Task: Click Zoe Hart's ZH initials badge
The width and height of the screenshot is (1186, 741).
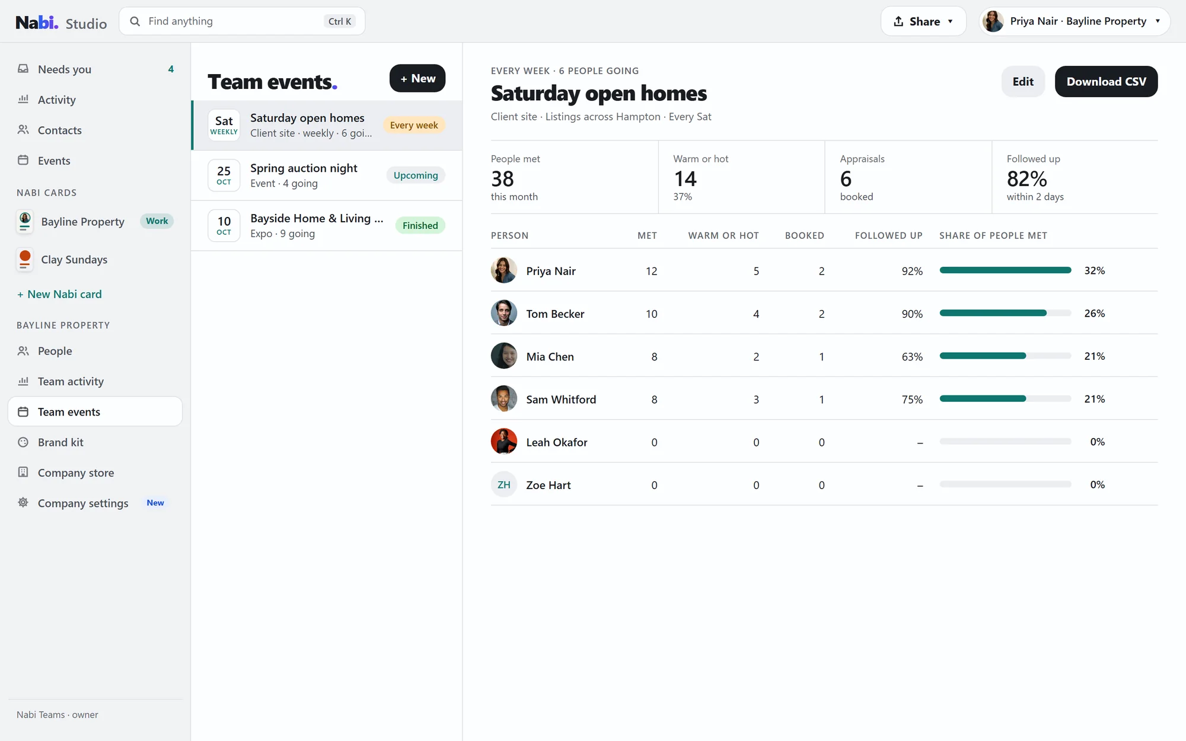Action: point(504,484)
